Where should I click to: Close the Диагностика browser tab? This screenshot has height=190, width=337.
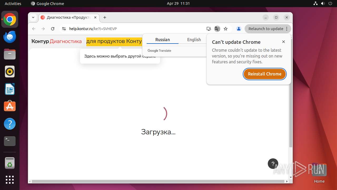95,17
